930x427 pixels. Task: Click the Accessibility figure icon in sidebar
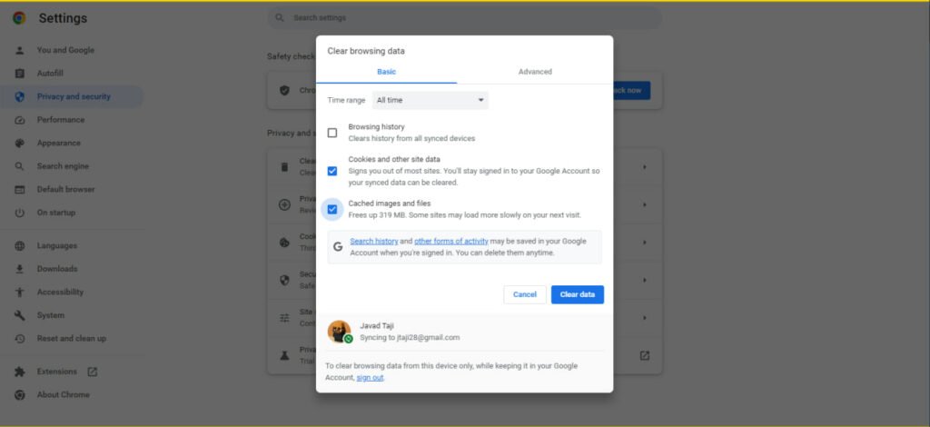(19, 293)
